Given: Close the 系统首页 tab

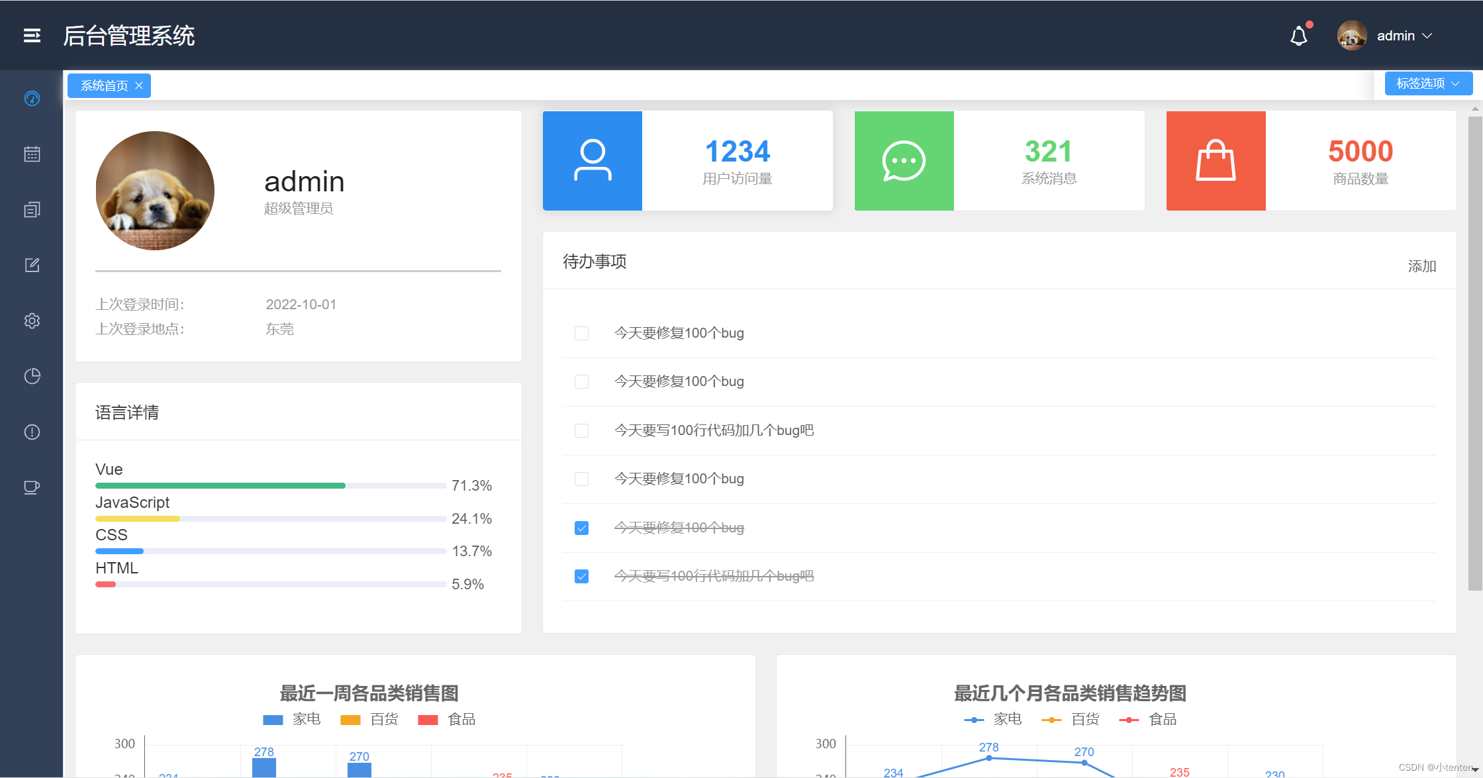Looking at the screenshot, I should 139,85.
